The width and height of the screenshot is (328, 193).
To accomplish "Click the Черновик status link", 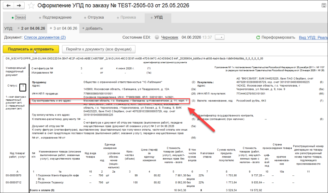I will click(x=170, y=37).
